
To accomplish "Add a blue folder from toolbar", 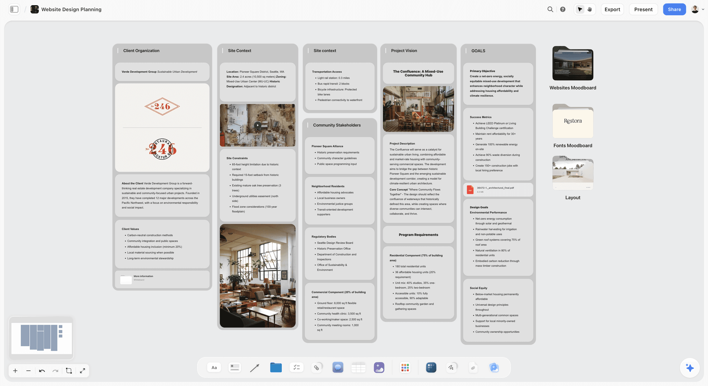I will (x=276, y=367).
